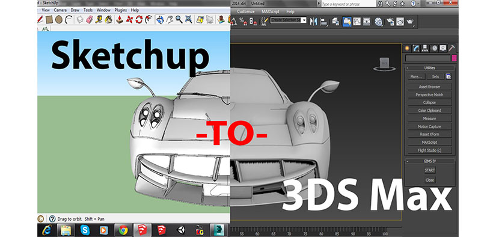Click the Sets button in Utilities
This screenshot has width=496, height=237.
pyautogui.click(x=436, y=76)
